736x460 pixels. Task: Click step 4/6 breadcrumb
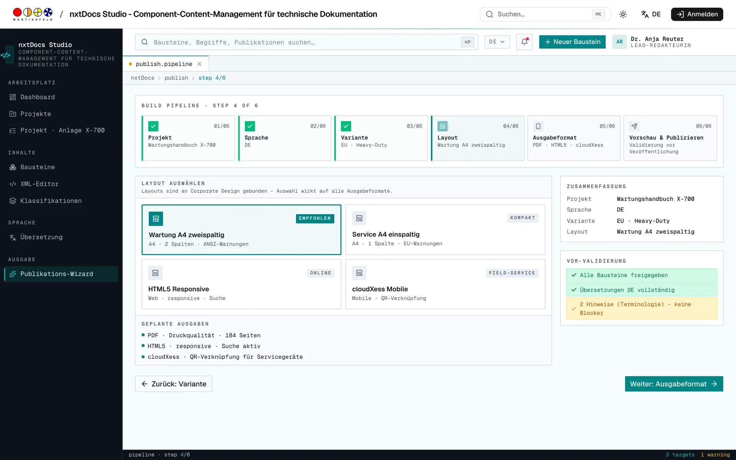coord(212,78)
